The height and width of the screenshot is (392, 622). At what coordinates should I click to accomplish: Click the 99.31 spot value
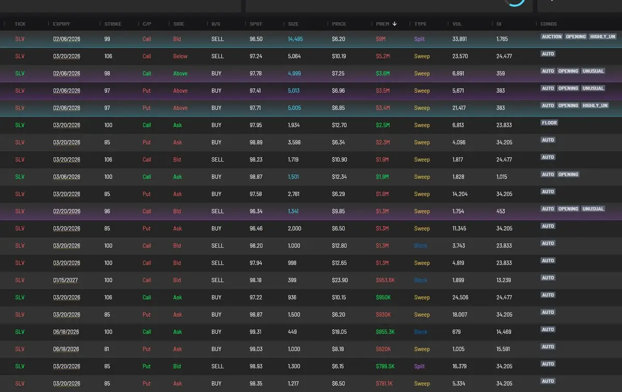click(x=256, y=332)
